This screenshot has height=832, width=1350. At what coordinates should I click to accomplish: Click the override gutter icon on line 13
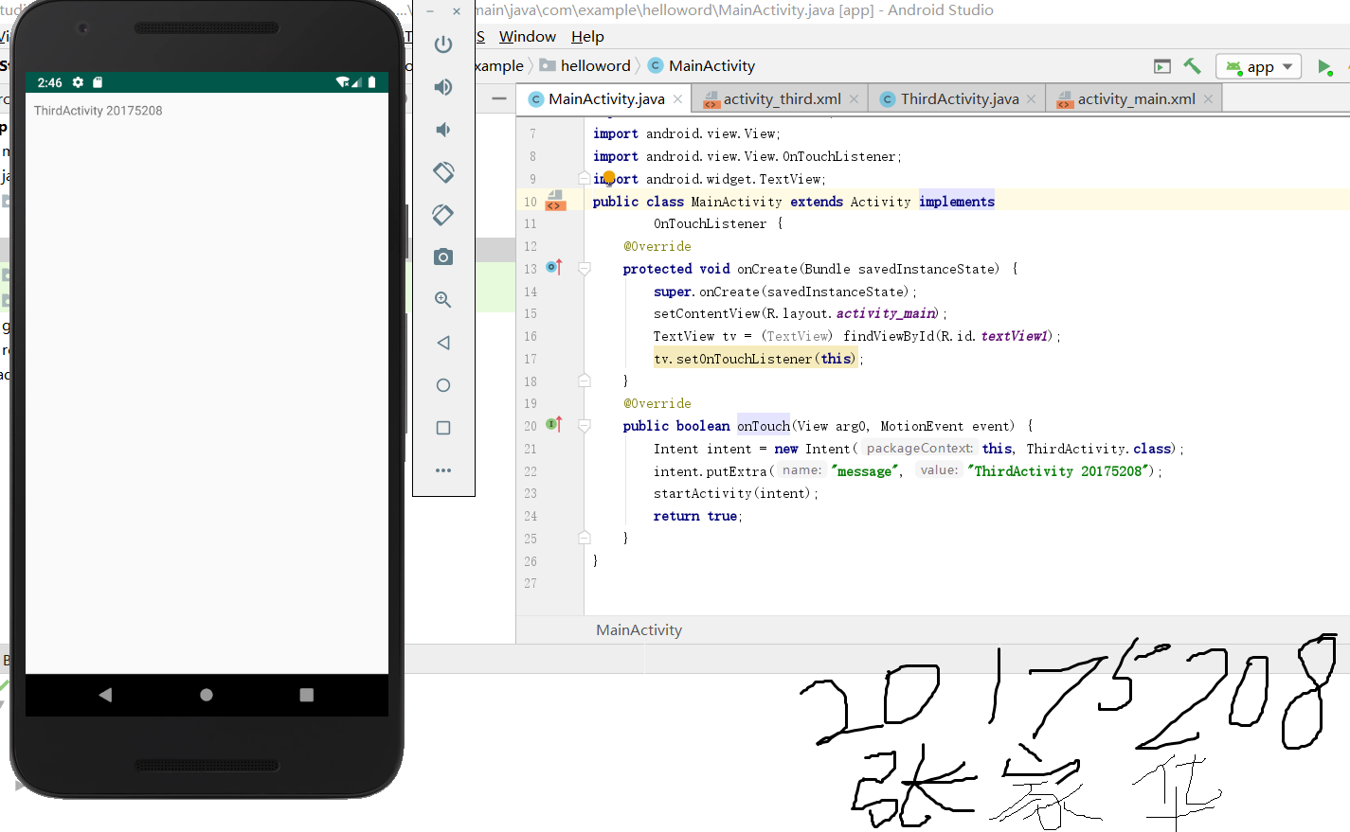click(554, 268)
